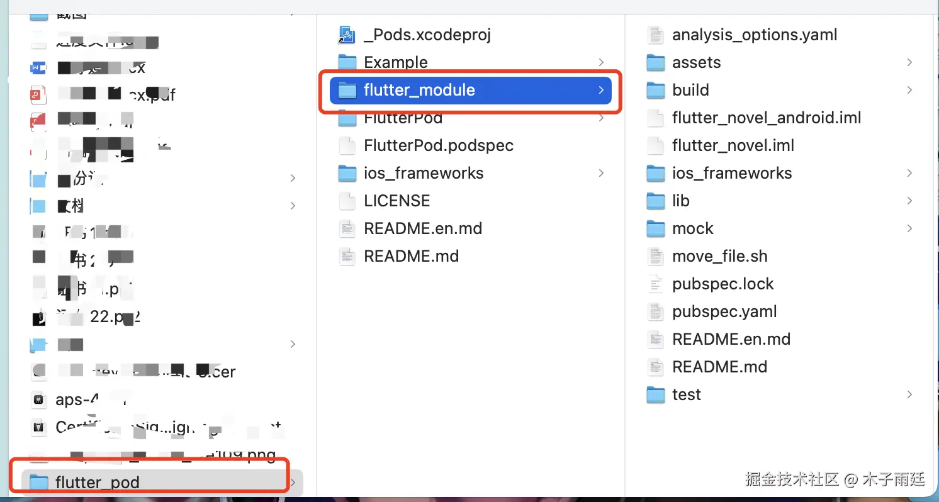Select the test folder name
Viewport: 939px width, 502px height.
[687, 394]
